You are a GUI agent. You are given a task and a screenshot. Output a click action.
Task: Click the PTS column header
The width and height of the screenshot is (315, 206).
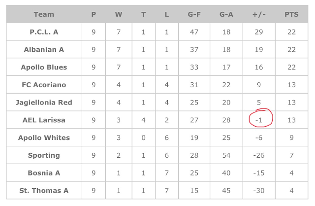tap(291, 14)
